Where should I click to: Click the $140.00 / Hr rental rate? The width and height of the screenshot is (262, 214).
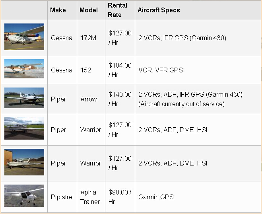tap(120, 99)
